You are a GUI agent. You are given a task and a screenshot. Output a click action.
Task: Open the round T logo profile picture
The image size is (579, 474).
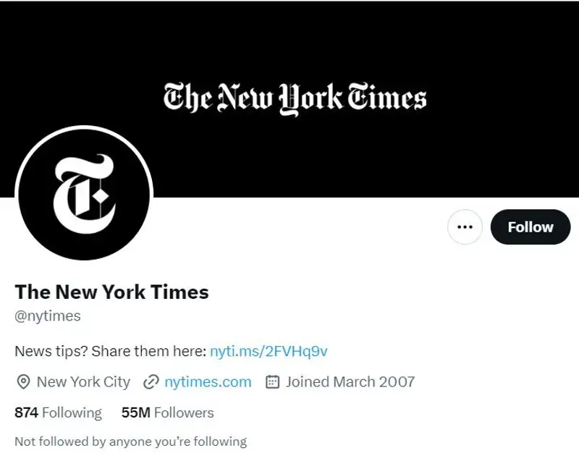point(84,195)
